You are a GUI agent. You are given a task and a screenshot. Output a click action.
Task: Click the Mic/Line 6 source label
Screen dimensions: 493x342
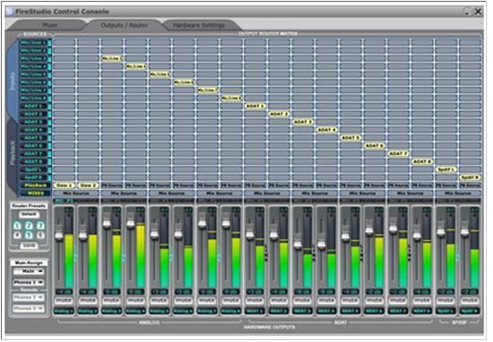pos(33,82)
